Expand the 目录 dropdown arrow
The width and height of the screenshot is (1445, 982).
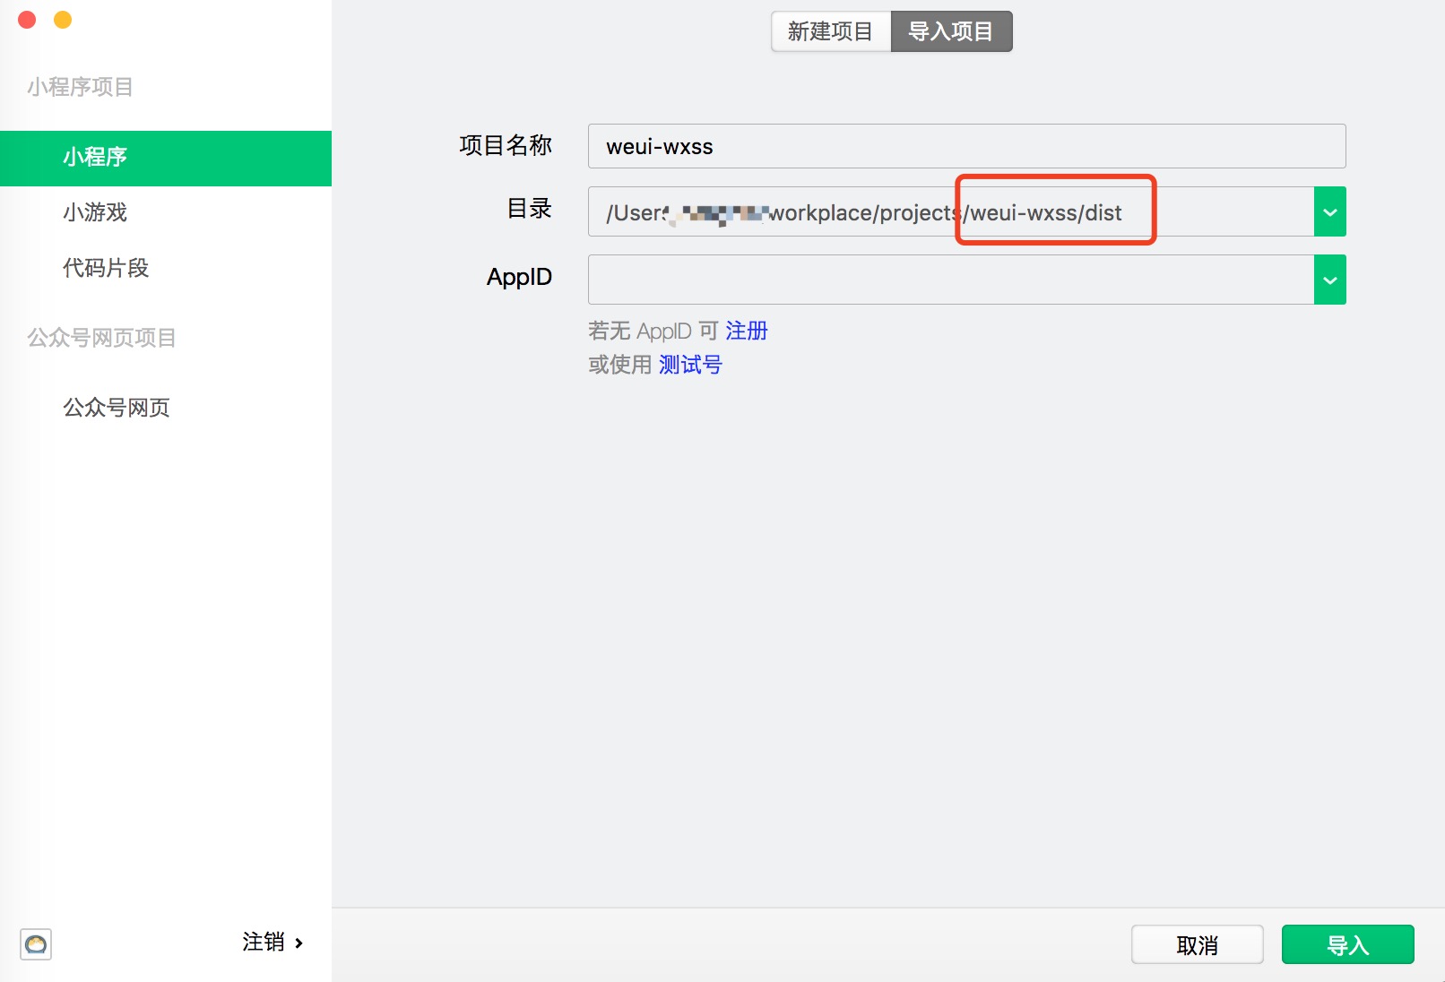click(1330, 212)
